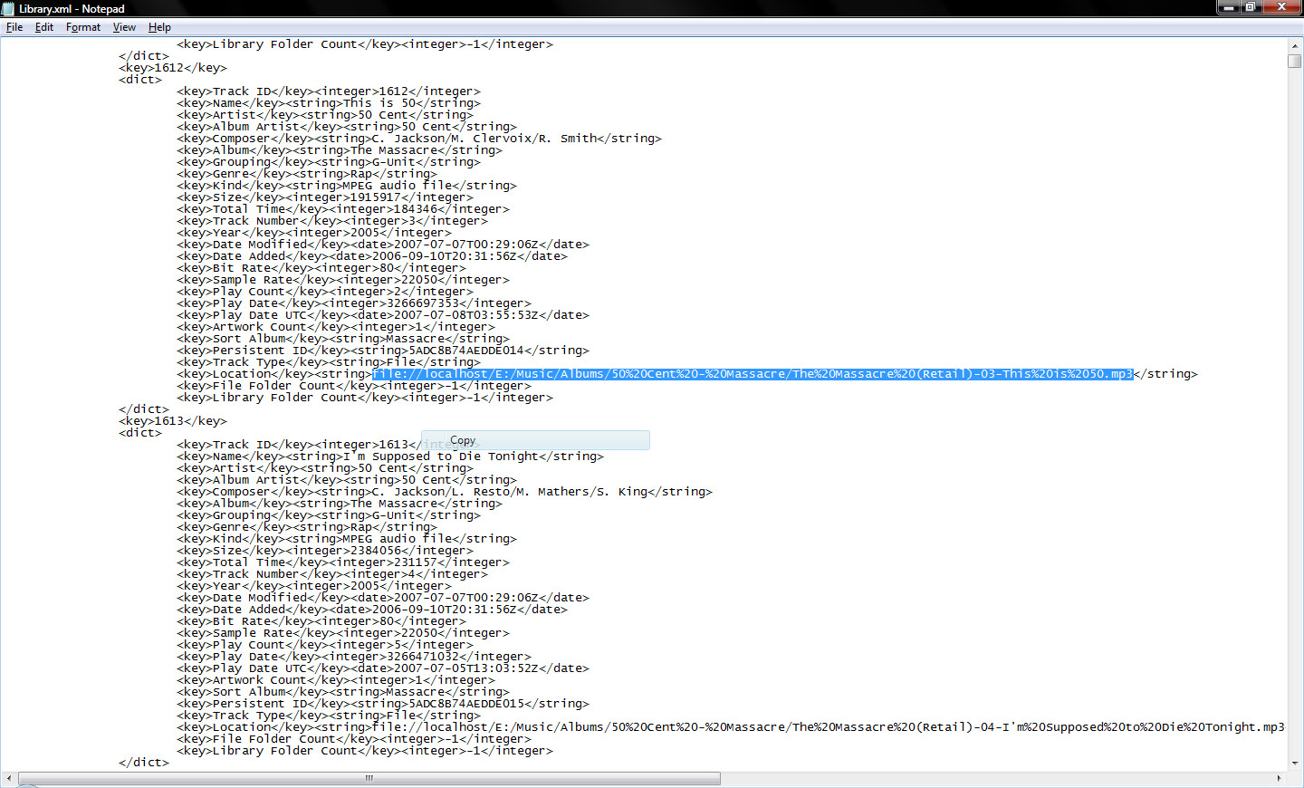Click the Persistent ID 5ADC8B74AEDDE015 line

pos(383,704)
